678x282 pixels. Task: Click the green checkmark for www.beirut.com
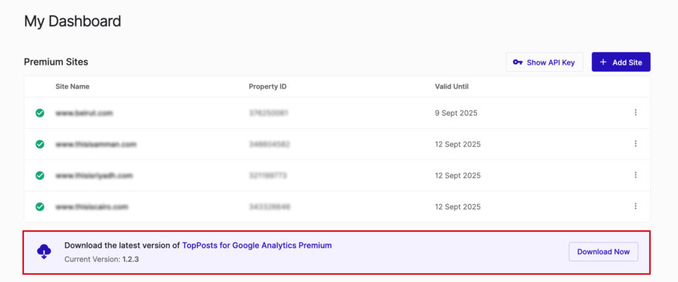[x=40, y=113]
